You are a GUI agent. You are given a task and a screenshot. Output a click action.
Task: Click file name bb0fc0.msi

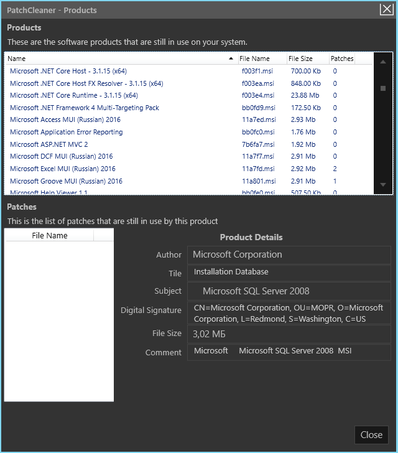tap(258, 132)
